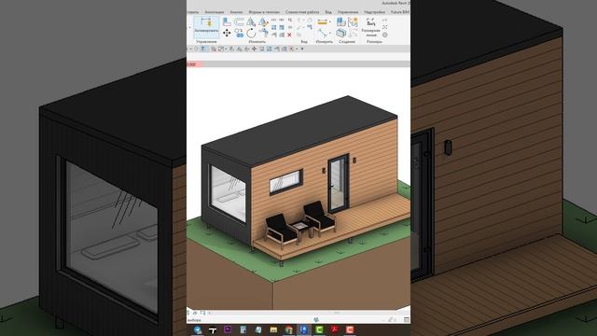597x336 pixels.
Task: Open the Формы и генплан ribbon tab
Action: coord(264,12)
